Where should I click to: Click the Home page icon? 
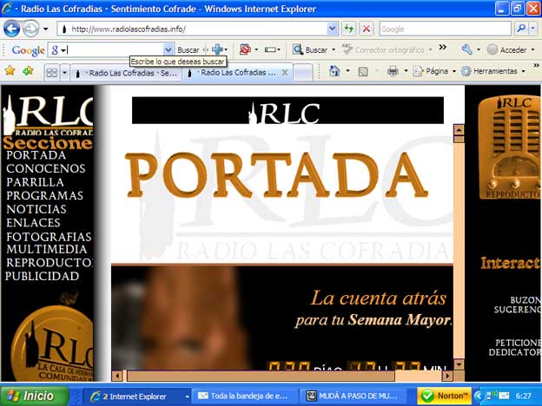click(334, 71)
